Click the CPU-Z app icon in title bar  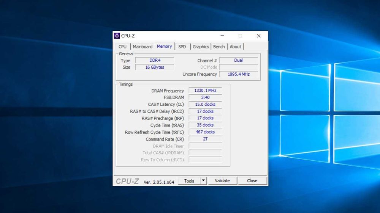pyautogui.click(x=117, y=36)
